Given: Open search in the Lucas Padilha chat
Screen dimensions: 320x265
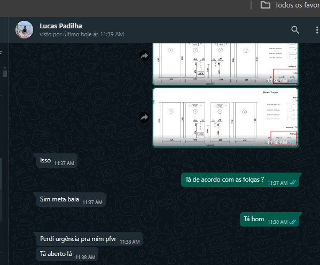Looking at the screenshot, I should [x=295, y=30].
